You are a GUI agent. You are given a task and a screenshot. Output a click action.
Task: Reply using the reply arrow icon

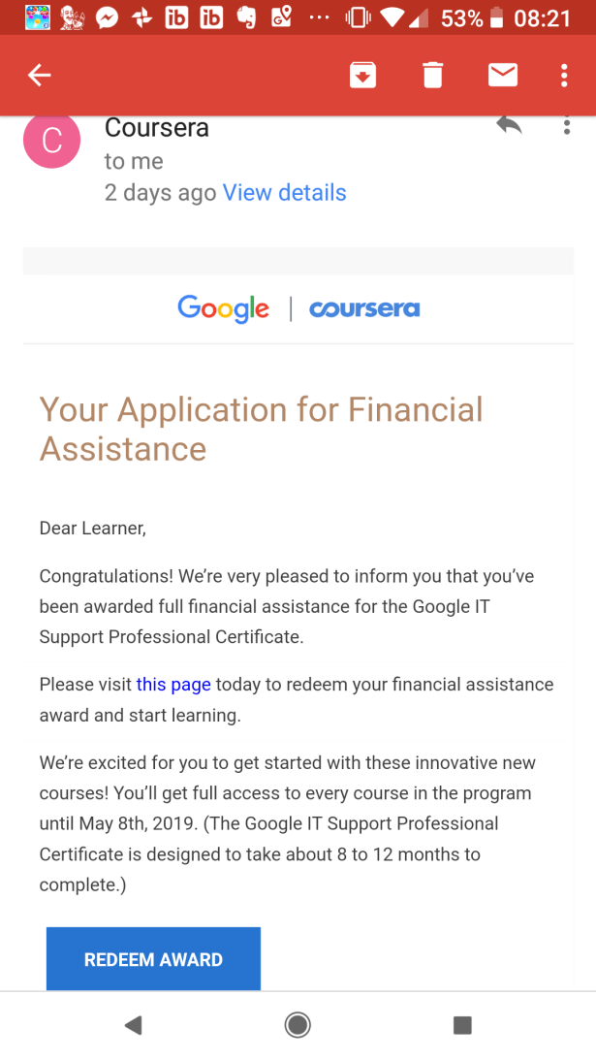(509, 125)
